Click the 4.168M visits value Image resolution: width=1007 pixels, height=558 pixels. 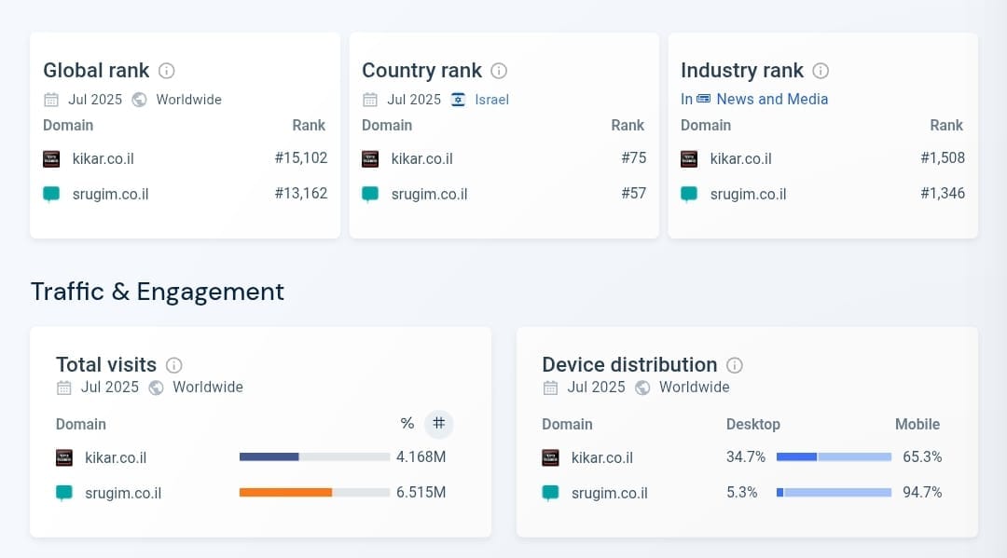[x=421, y=456]
